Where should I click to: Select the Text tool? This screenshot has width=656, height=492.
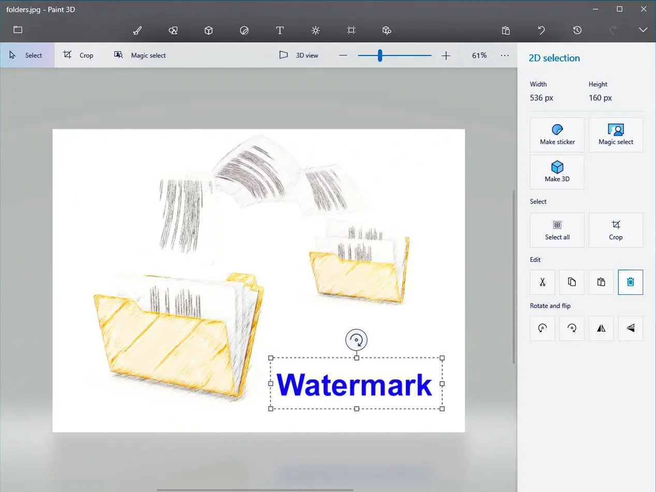click(280, 31)
